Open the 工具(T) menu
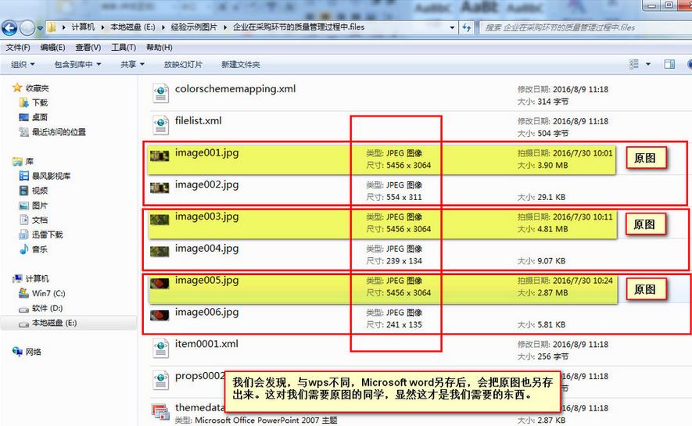692x426 pixels. tap(123, 47)
